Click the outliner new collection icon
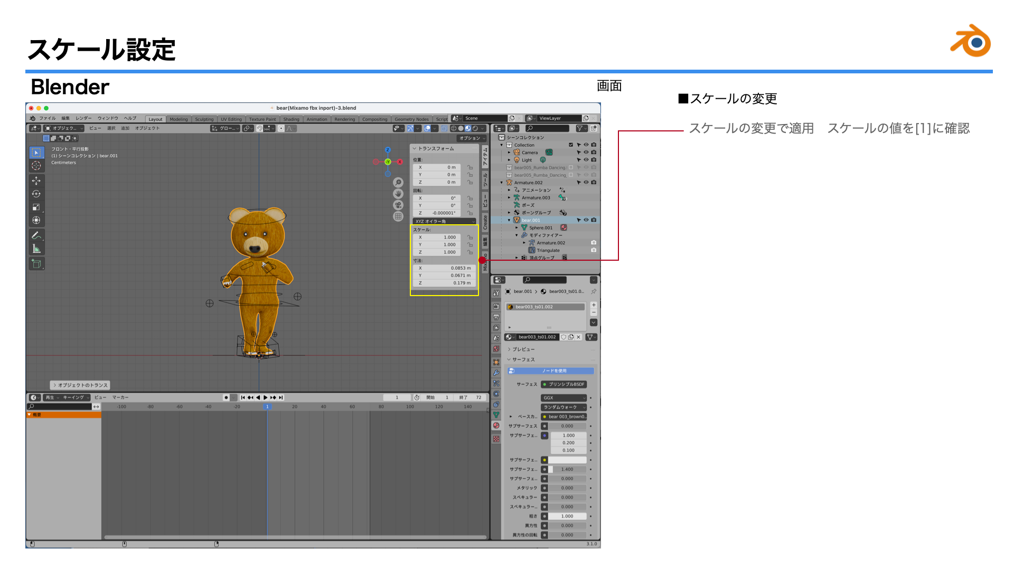This screenshot has height=570, width=1014. point(594,128)
